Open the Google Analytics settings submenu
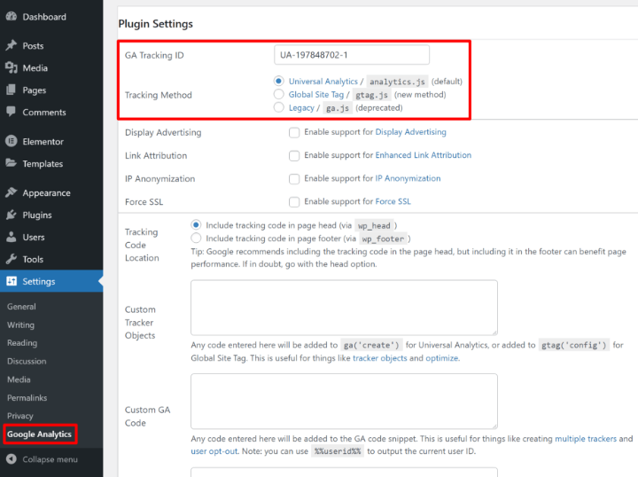This screenshot has height=477, width=638. click(39, 434)
